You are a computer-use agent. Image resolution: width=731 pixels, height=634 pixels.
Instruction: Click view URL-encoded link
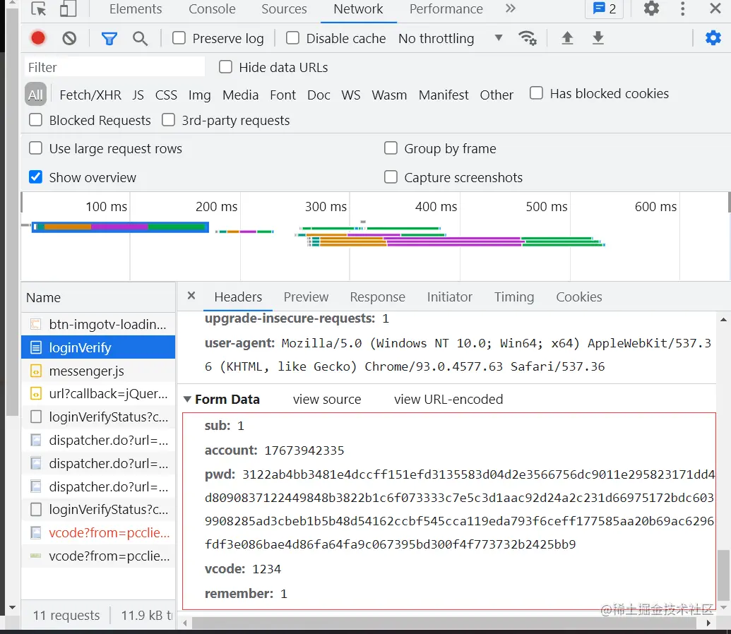coord(448,399)
